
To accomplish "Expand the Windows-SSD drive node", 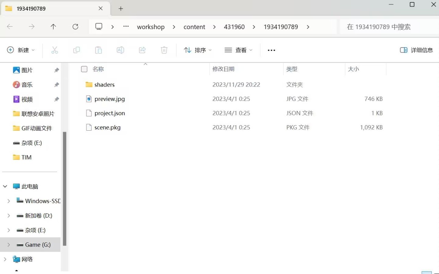I will pyautogui.click(x=9, y=201).
